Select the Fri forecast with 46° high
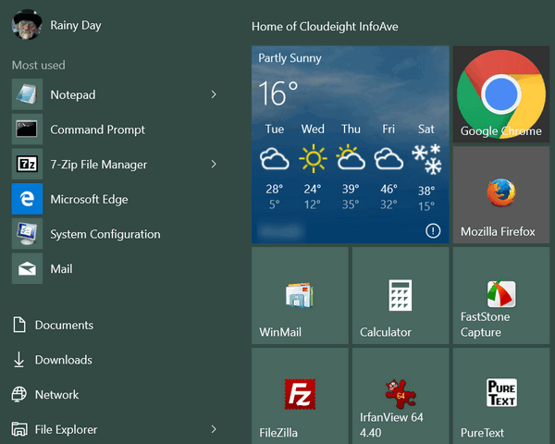The image size is (555, 444). pyautogui.click(x=388, y=166)
